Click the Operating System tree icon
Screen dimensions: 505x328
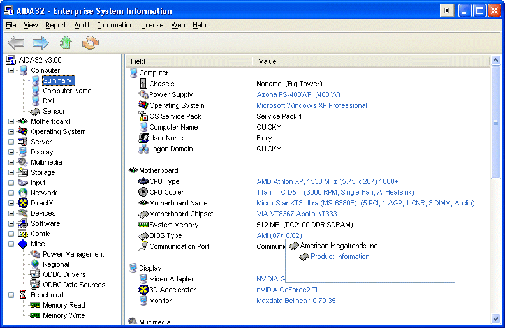[23, 131]
